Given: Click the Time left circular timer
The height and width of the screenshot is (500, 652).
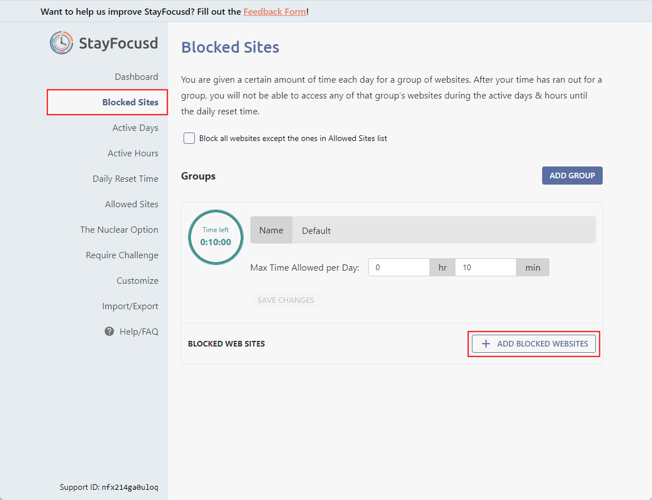Looking at the screenshot, I should [215, 237].
